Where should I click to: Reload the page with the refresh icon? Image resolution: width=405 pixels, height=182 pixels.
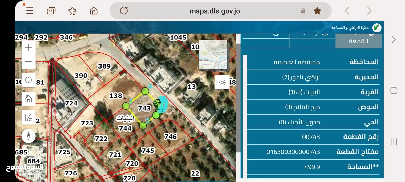pyautogui.click(x=124, y=11)
